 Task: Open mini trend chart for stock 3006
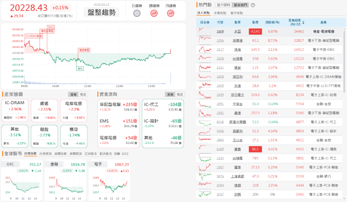[x=205, y=131]
